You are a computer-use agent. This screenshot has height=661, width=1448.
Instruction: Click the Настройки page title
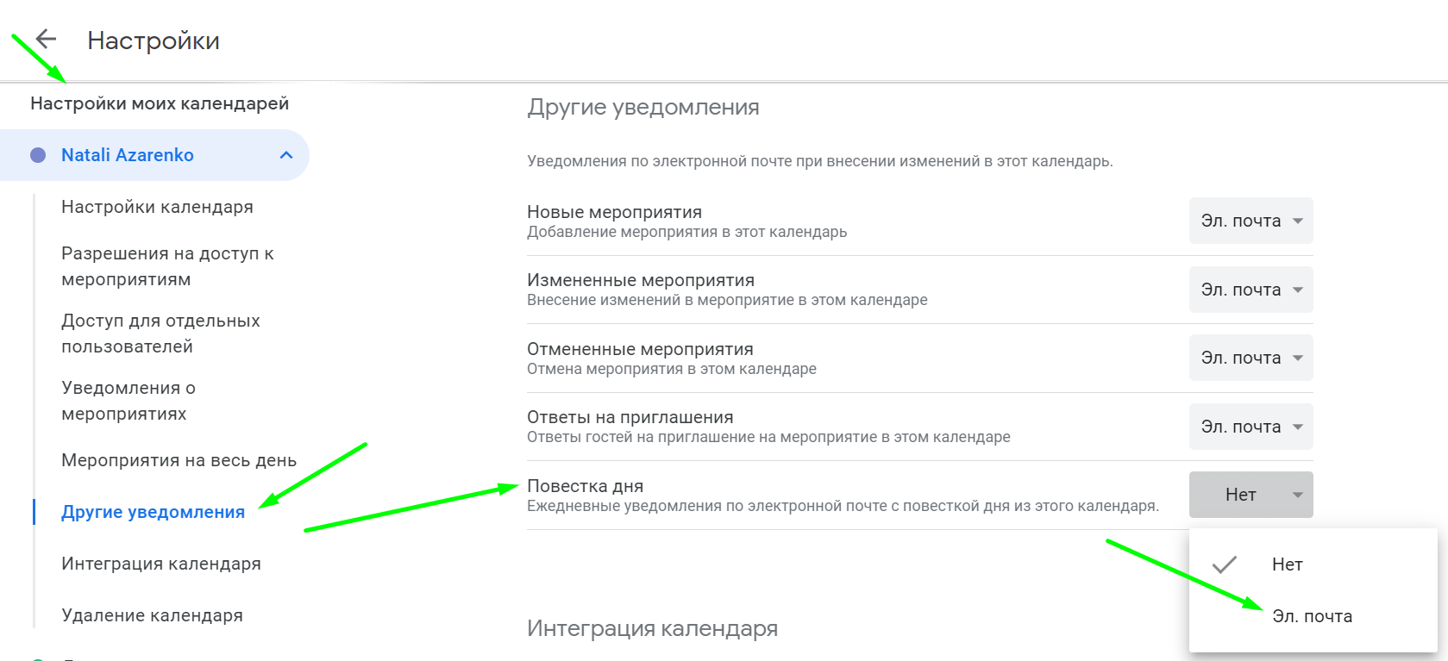(154, 41)
